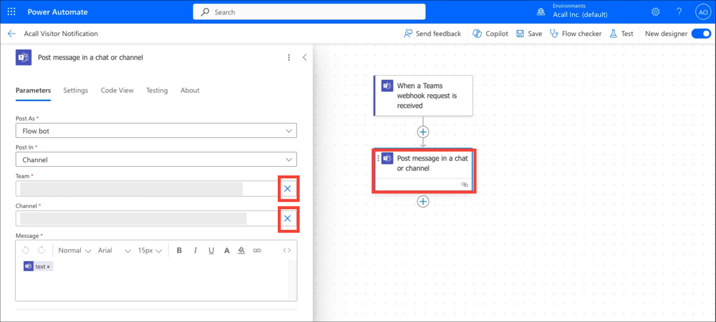Apply bold formatting in message editor
The image size is (716, 322).
179,250
